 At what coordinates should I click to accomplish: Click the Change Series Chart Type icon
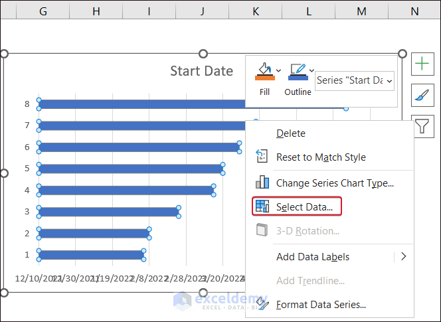[x=262, y=183]
